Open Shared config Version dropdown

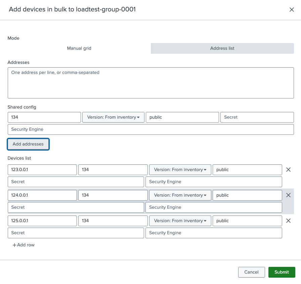point(113,117)
